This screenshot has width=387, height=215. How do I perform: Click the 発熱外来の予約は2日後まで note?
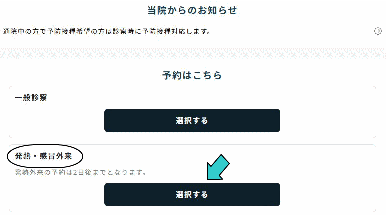click(80, 173)
